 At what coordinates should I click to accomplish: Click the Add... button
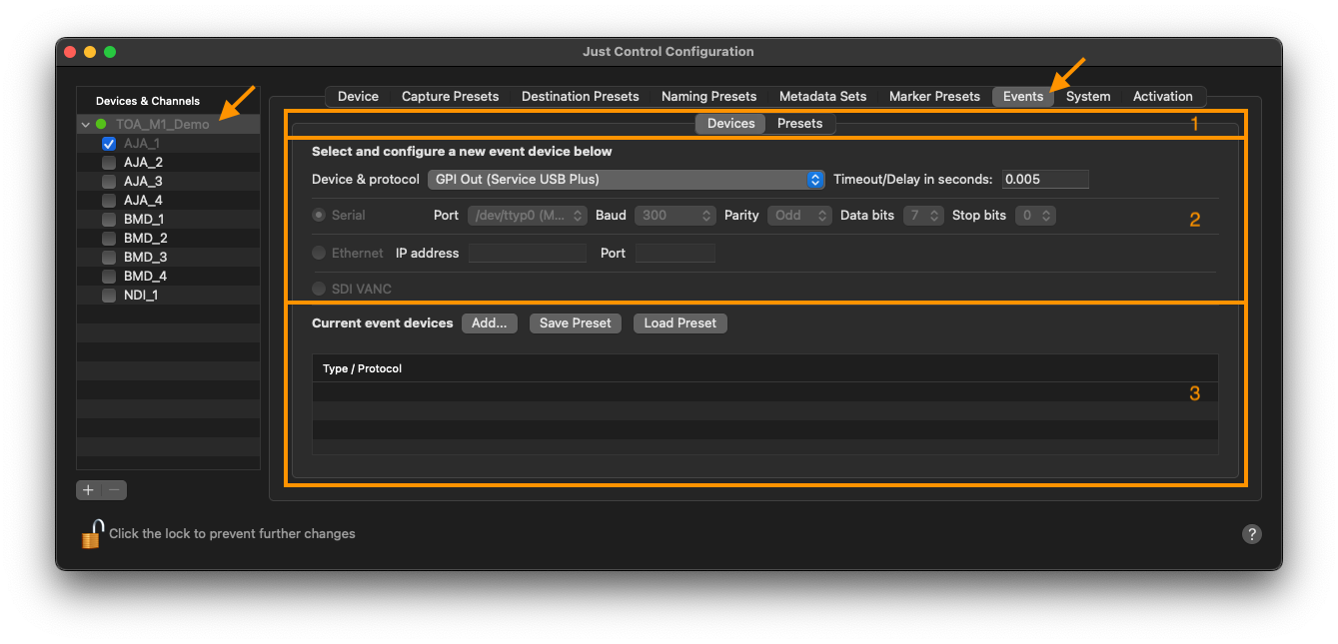490,323
